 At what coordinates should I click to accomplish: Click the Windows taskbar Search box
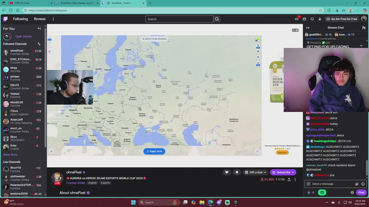pos(159,202)
